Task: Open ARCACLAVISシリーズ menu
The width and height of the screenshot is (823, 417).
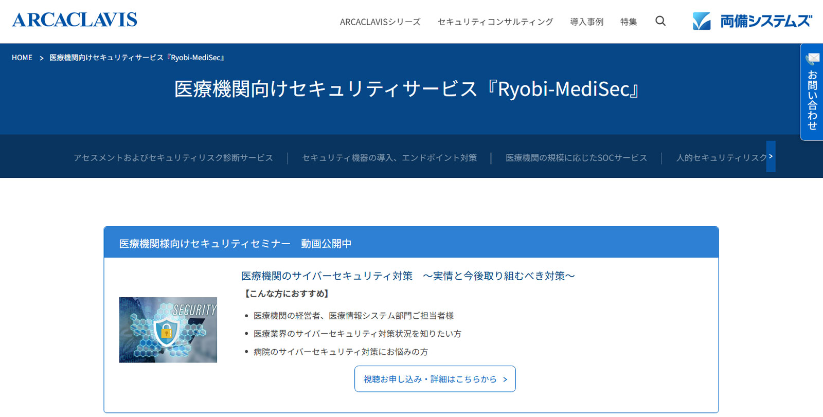Action: 380,22
